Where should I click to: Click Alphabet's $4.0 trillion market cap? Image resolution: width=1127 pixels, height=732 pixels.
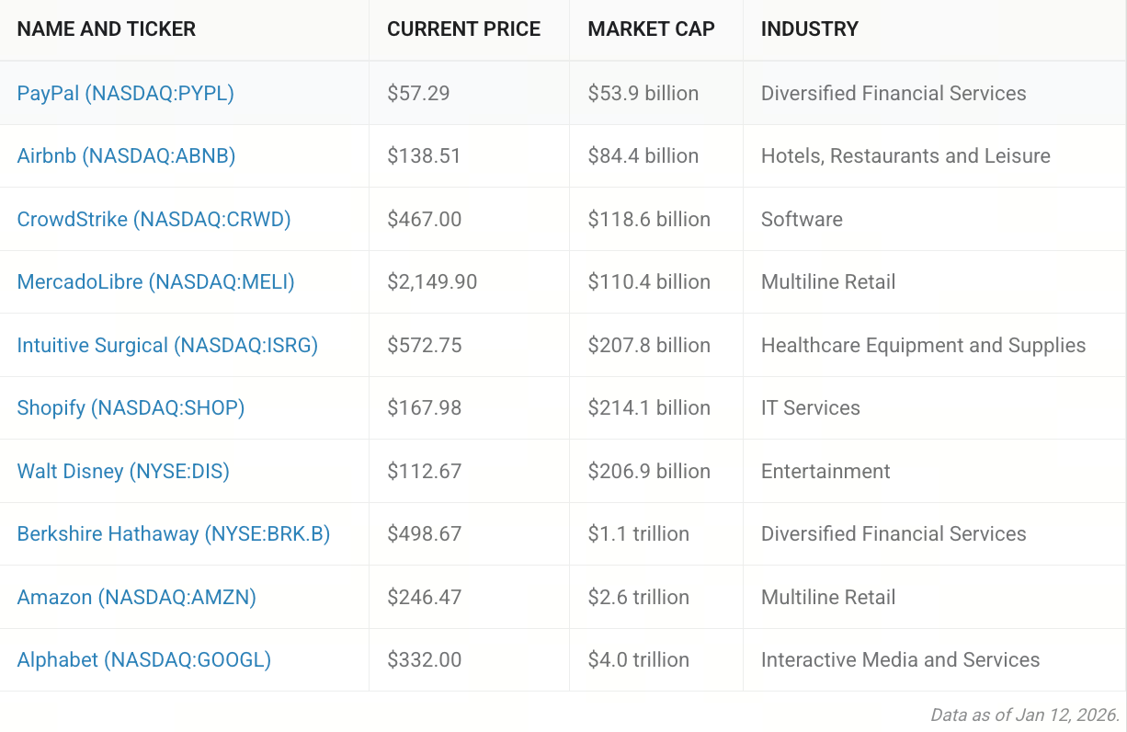[x=638, y=660]
